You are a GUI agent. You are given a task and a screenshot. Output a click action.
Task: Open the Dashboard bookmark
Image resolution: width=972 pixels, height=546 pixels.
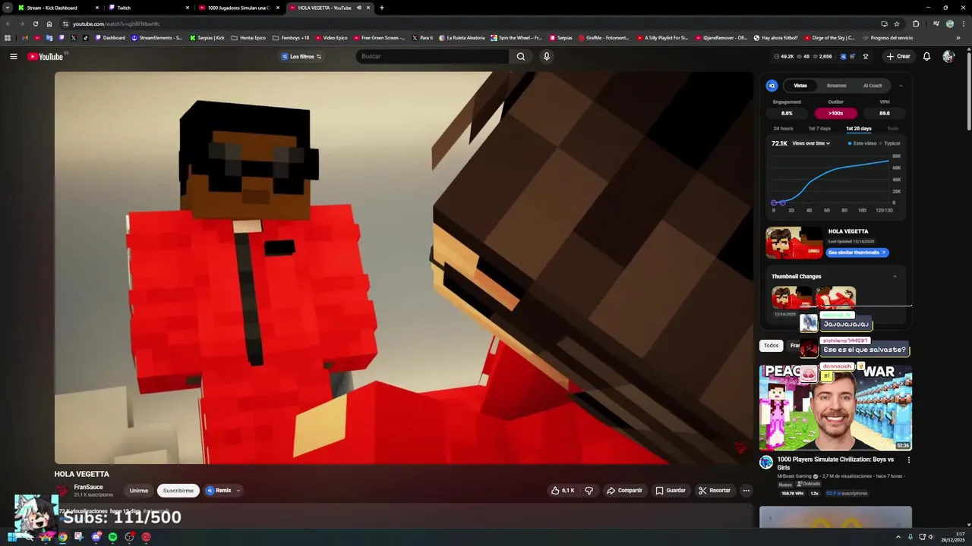pos(110,37)
